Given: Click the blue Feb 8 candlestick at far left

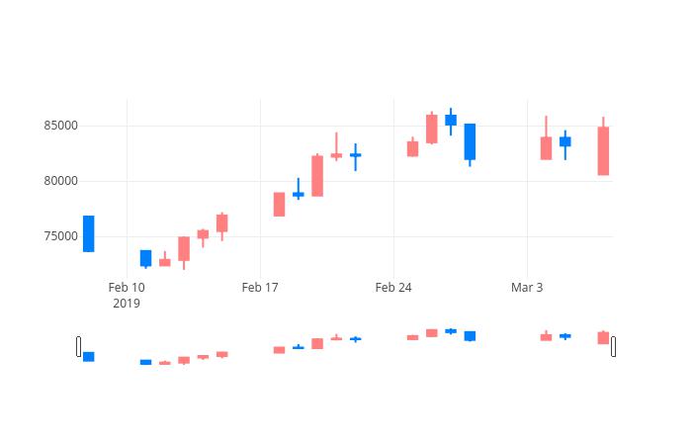Looking at the screenshot, I should [x=89, y=234].
